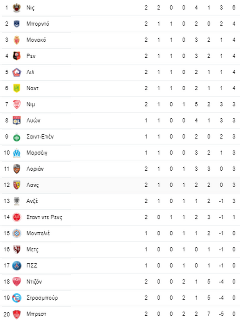This screenshot has height=320, width=240.
Task: Click the Ανζέ team name
Action: click(32, 201)
